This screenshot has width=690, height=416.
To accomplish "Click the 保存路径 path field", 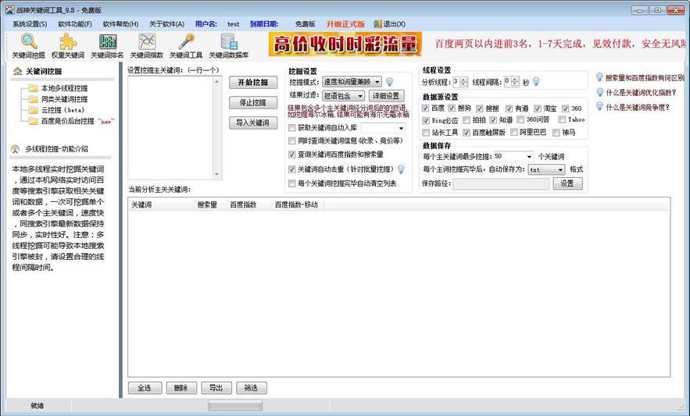I will 501,183.
